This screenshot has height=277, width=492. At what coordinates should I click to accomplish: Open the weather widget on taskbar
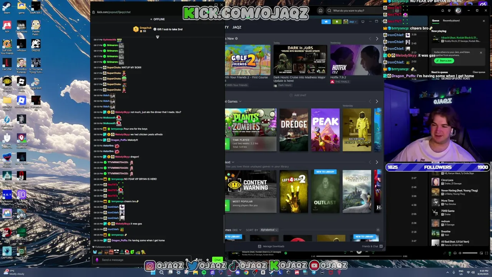pyautogui.click(x=13, y=272)
